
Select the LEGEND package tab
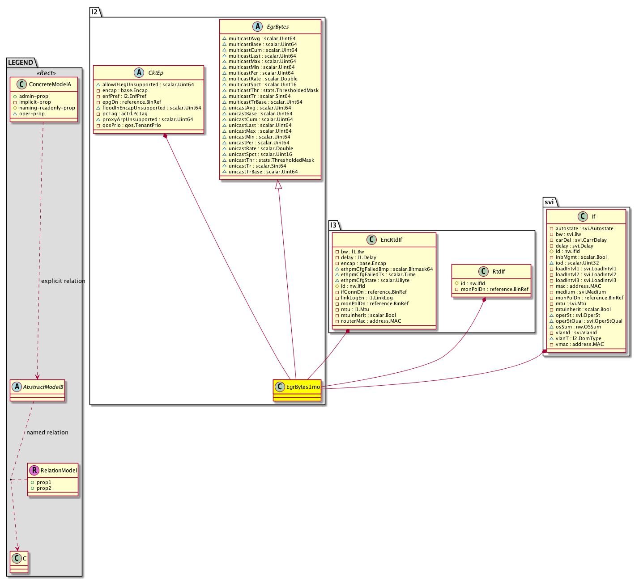click(20, 63)
